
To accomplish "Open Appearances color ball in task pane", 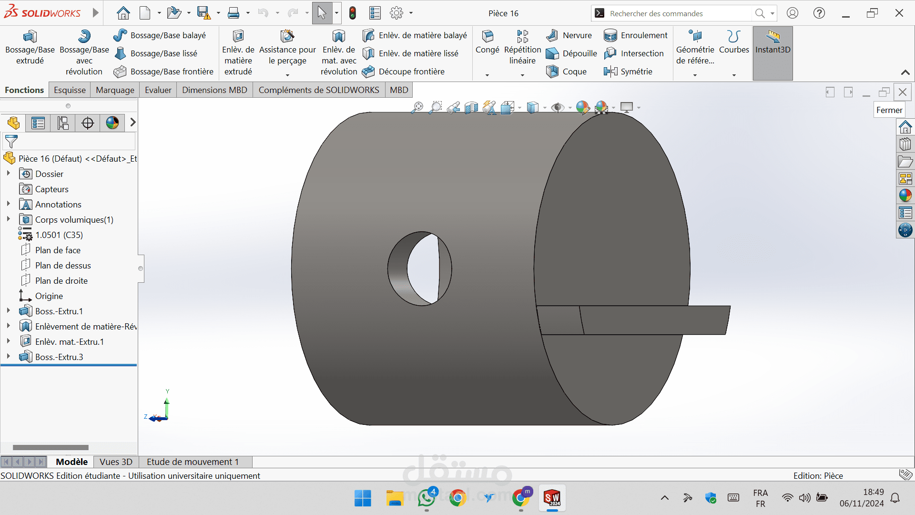I will (905, 196).
